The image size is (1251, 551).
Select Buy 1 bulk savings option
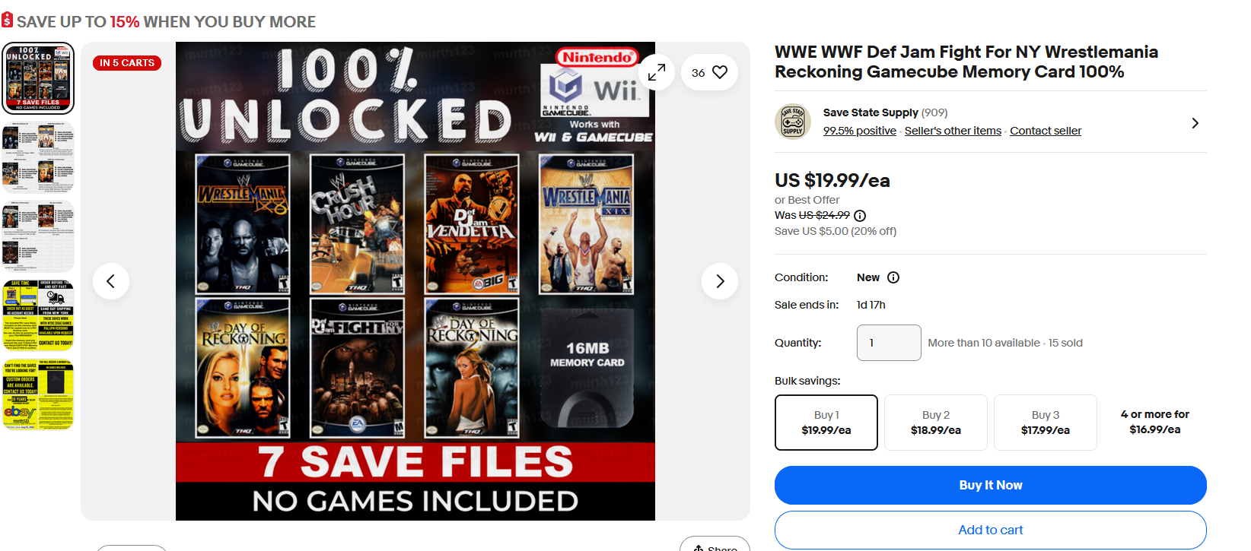[x=826, y=423]
